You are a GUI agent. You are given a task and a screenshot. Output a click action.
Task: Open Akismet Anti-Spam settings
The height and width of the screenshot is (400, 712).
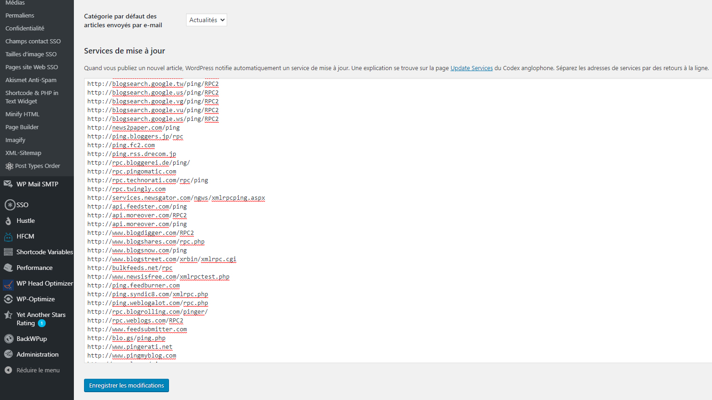click(31, 80)
